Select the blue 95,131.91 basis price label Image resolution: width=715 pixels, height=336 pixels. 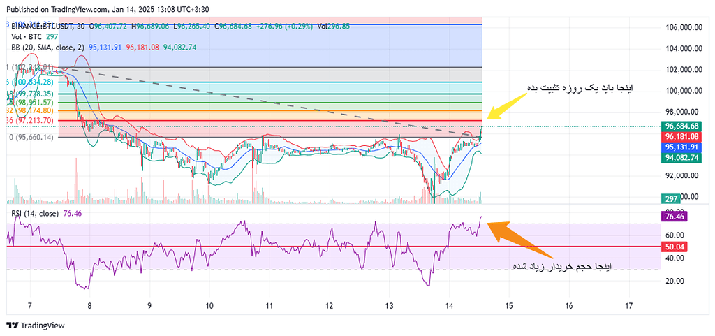coord(682,147)
